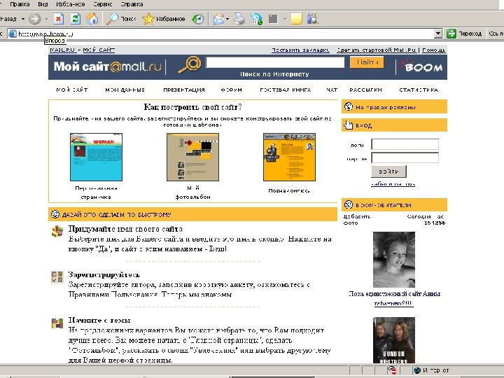The height and width of the screenshot is (378, 504).
Task: Open the МОЙ САЙТ navigation tab
Action: [72, 90]
